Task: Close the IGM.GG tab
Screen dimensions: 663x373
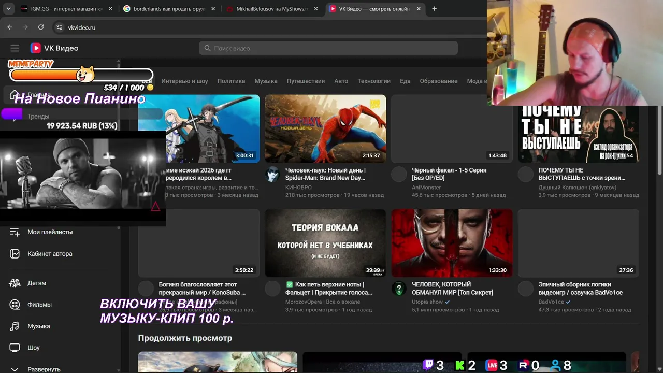Action: pyautogui.click(x=110, y=9)
